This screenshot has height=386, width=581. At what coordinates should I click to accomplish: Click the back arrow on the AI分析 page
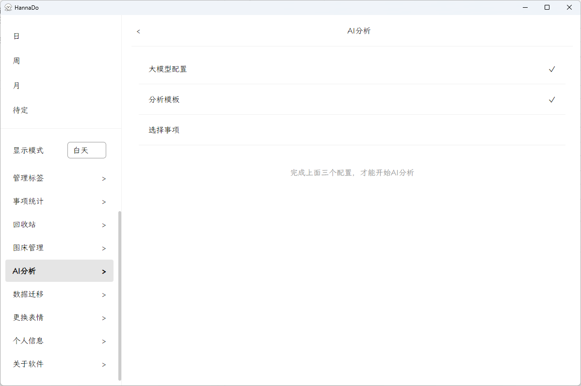tap(138, 31)
